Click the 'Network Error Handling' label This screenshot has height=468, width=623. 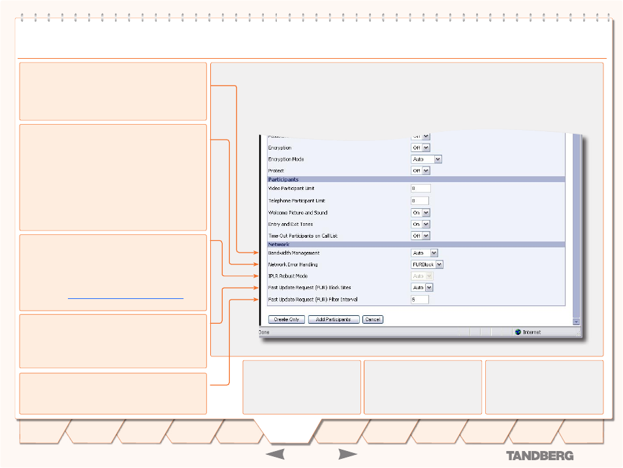coord(293,264)
